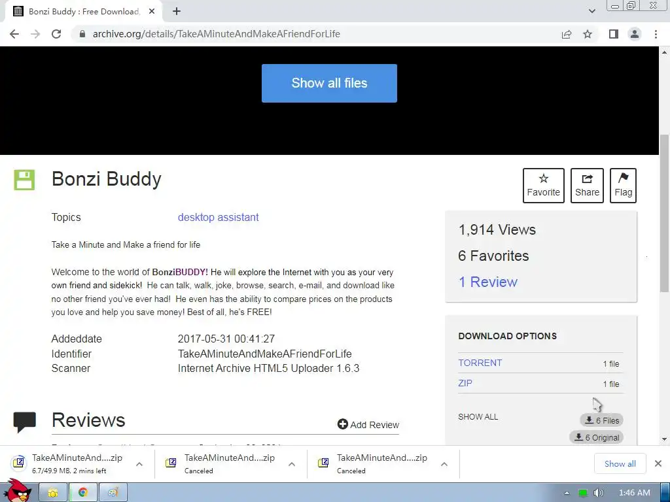Screen dimensions: 670x502
Task: Click the identifier TakeAMinuteAndMakeAFriendForLife text
Action: 264,354
